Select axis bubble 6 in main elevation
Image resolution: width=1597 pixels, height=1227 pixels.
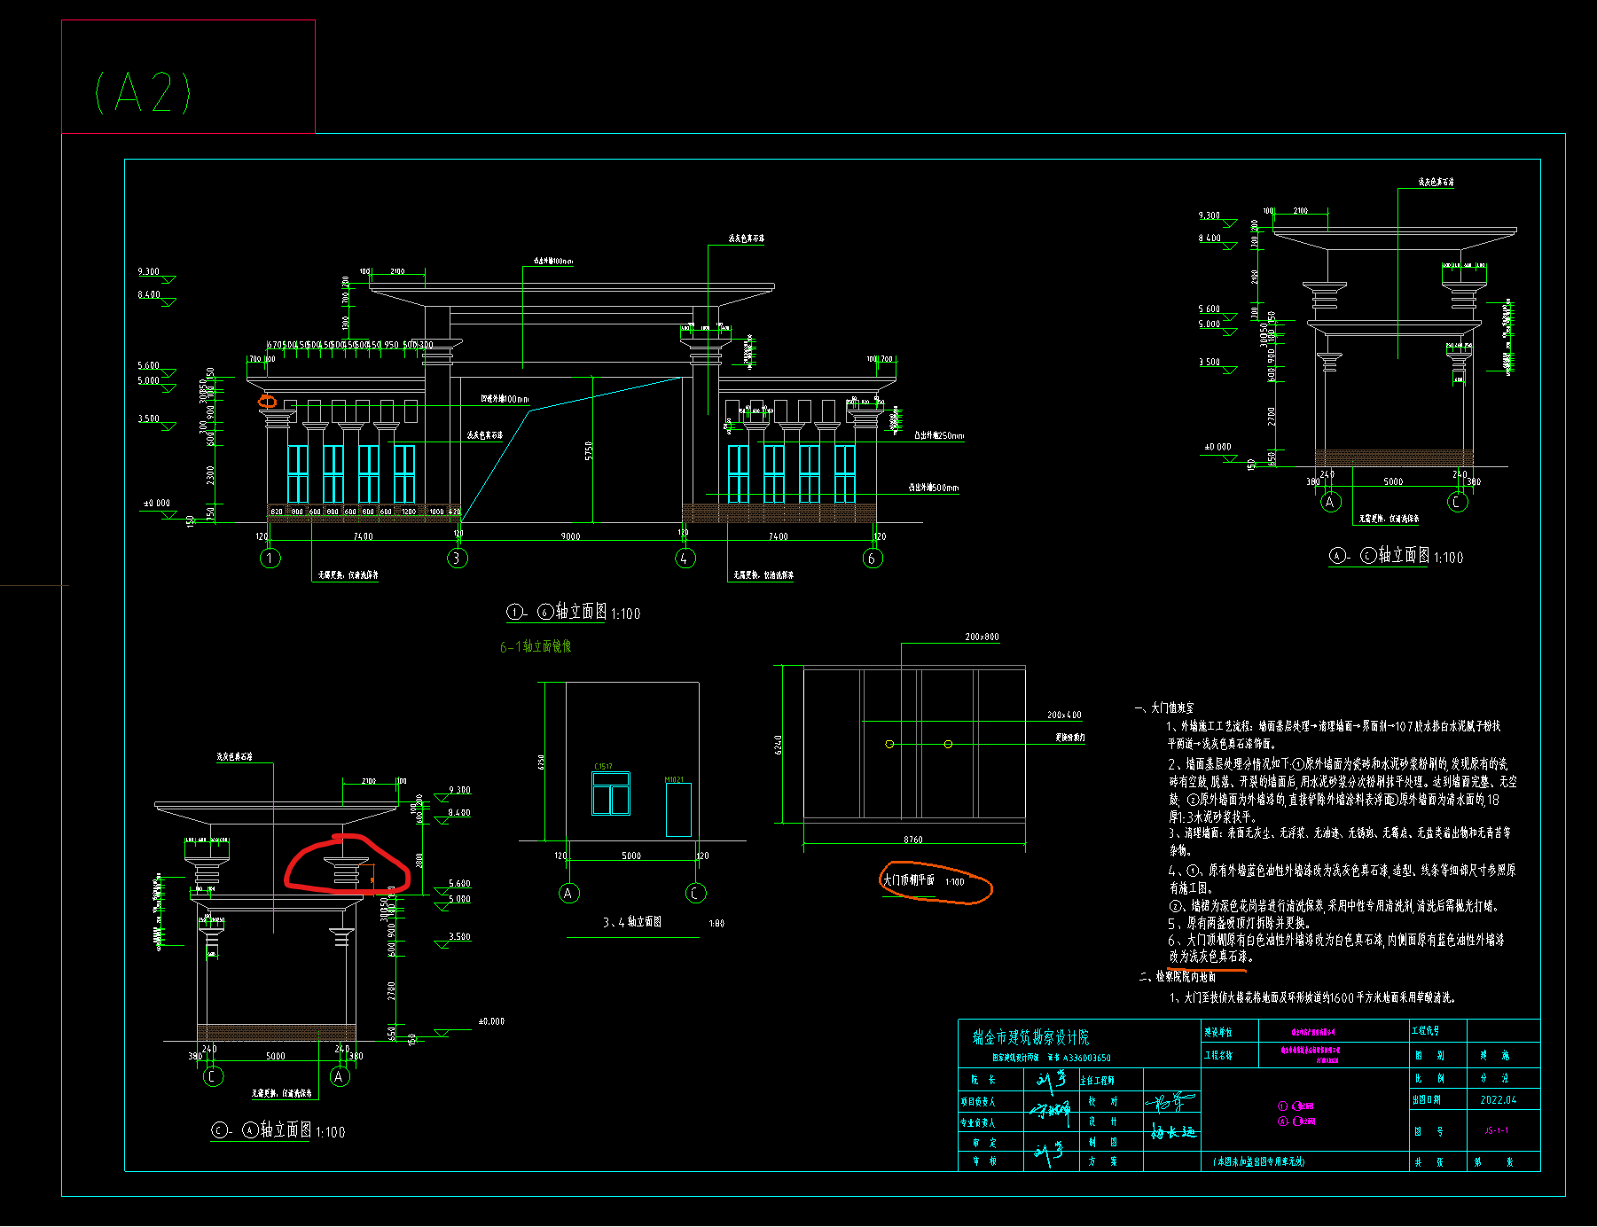(x=873, y=558)
